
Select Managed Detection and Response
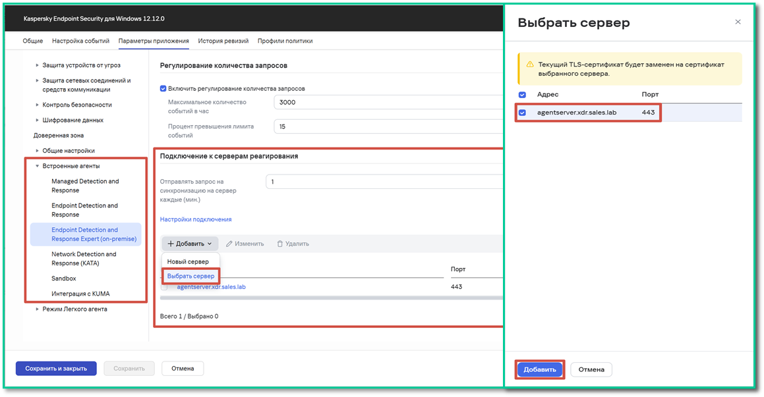(85, 186)
